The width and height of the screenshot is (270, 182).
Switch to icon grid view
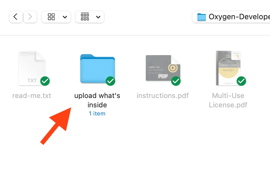[51, 17]
